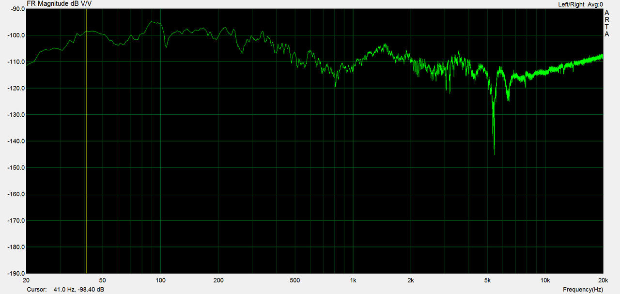
Task: Click the FR Magnitude dB V/V title
Action: (x=59, y=3)
